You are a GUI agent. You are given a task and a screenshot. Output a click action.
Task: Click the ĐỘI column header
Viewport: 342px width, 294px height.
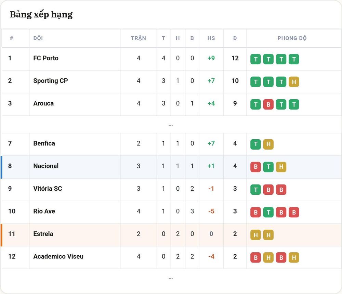[38, 38]
